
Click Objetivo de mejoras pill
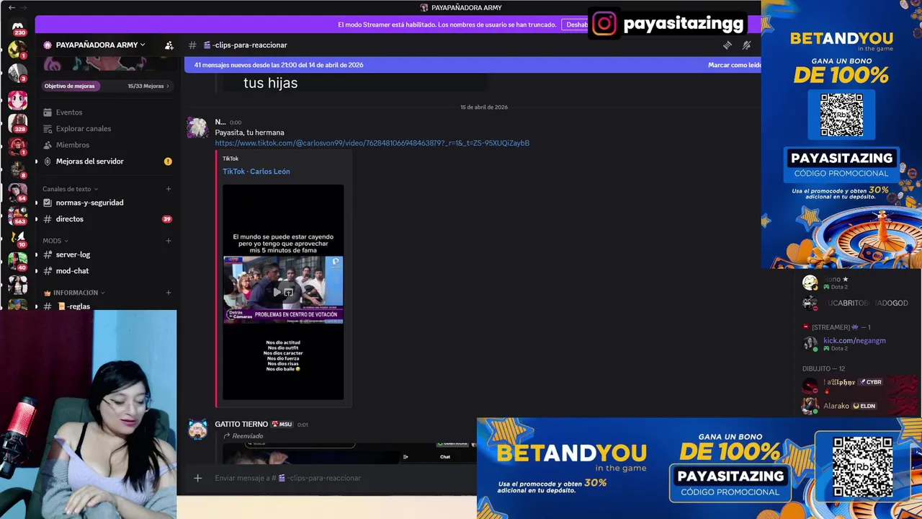(x=69, y=86)
